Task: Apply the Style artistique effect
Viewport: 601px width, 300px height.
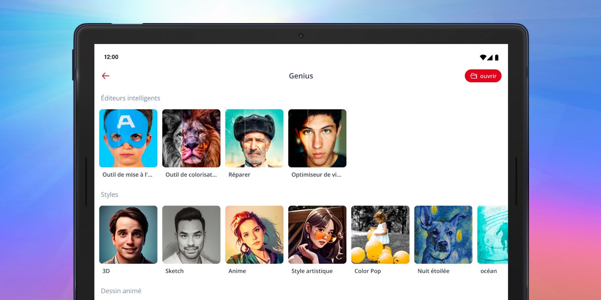Action: [317, 235]
